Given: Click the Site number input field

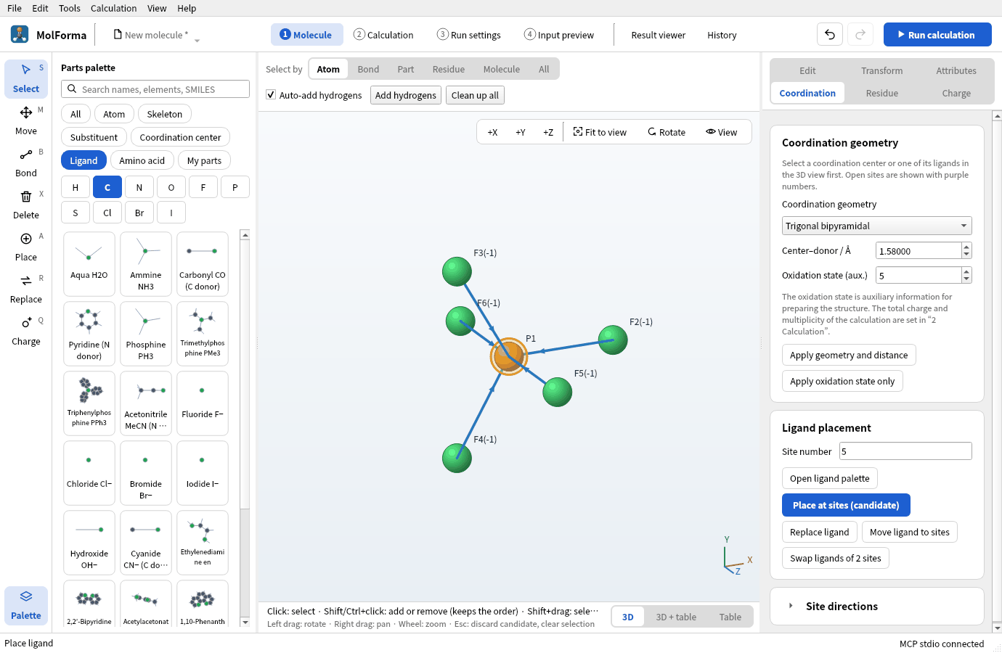Looking at the screenshot, I should point(905,451).
